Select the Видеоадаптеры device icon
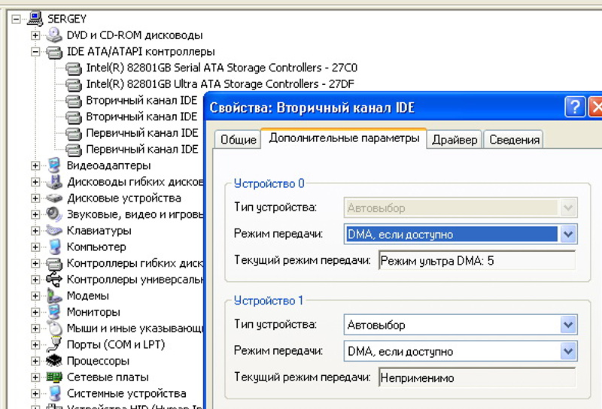Viewport: 602px width, 409px height. point(54,165)
